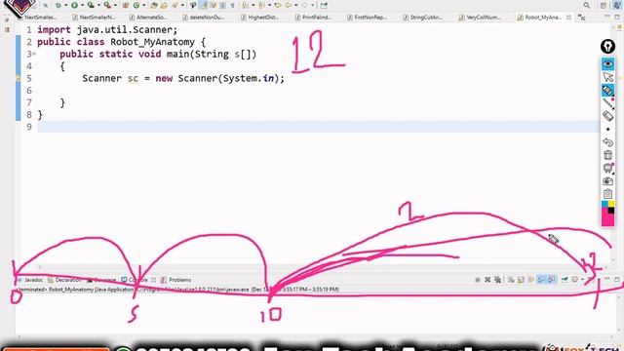Click the Last Edit Location arrow icon
This screenshot has height=351, width=624.
[277, 5]
